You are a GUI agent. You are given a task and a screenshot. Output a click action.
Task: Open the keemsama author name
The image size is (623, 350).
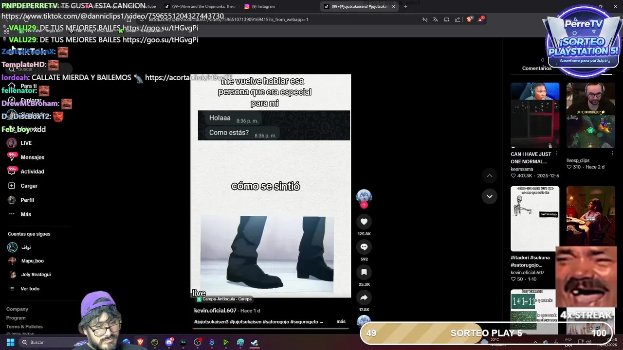pyautogui.click(x=522, y=169)
